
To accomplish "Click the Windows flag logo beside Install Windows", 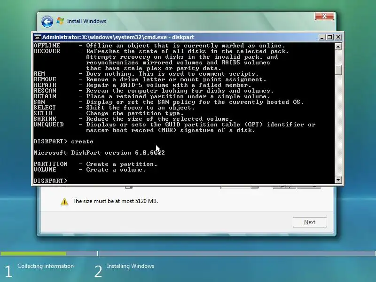I will point(60,21).
